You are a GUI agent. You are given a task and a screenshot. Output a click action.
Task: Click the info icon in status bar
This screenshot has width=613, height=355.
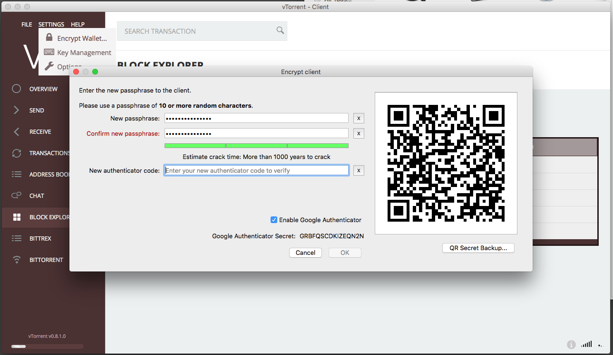point(571,345)
